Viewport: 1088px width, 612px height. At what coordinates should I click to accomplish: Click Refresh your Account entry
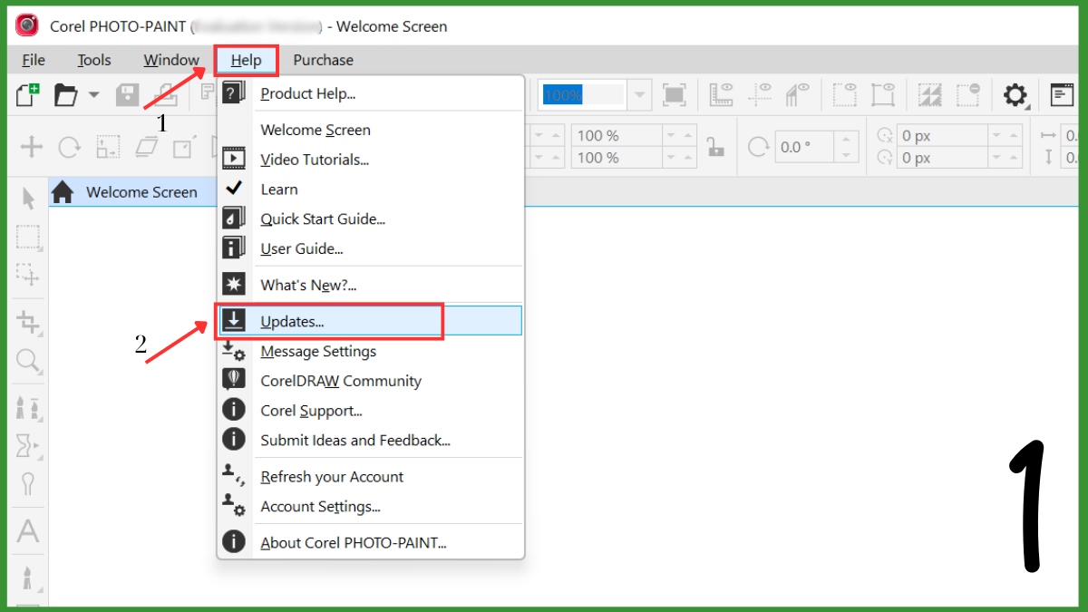pyautogui.click(x=370, y=477)
